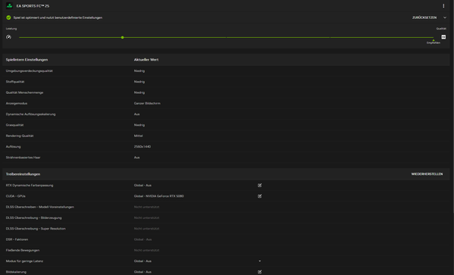This screenshot has width=454, height=275.
Task: Click WIEDERHERSTELLEN for driver settings
Action: click(x=427, y=174)
